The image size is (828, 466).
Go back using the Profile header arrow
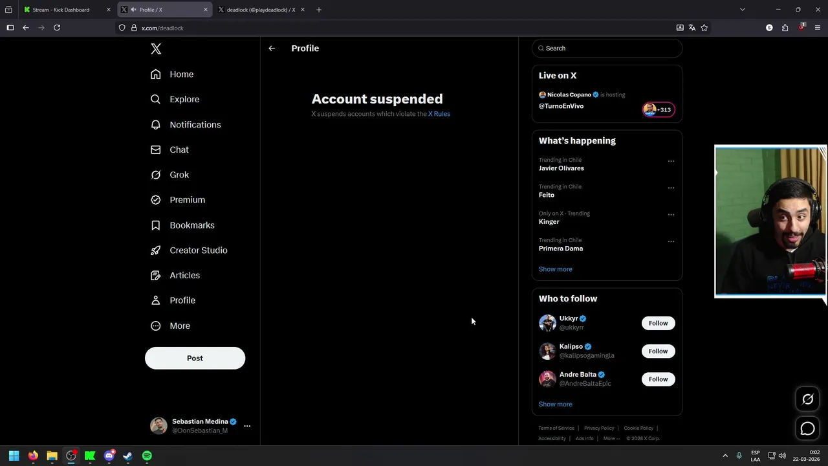tap(272, 49)
